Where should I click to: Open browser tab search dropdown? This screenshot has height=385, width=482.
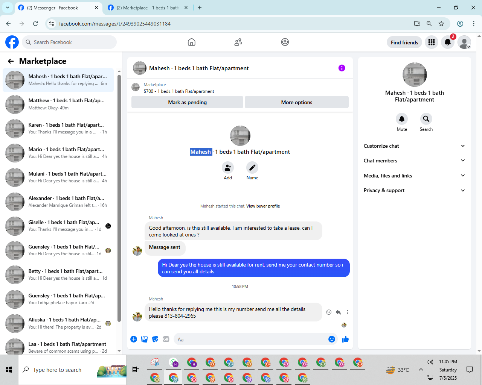coord(7,8)
